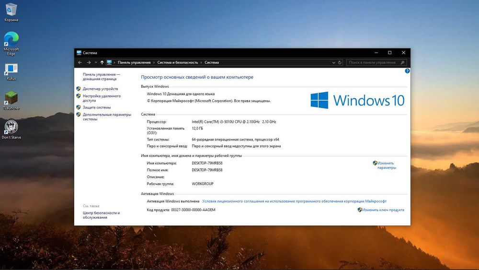
Task: Select Панель управления breadcrumb
Action: click(134, 62)
